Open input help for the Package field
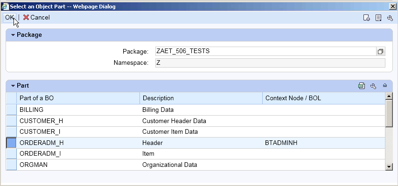Viewport: 398px width, 186px height. 380,52
